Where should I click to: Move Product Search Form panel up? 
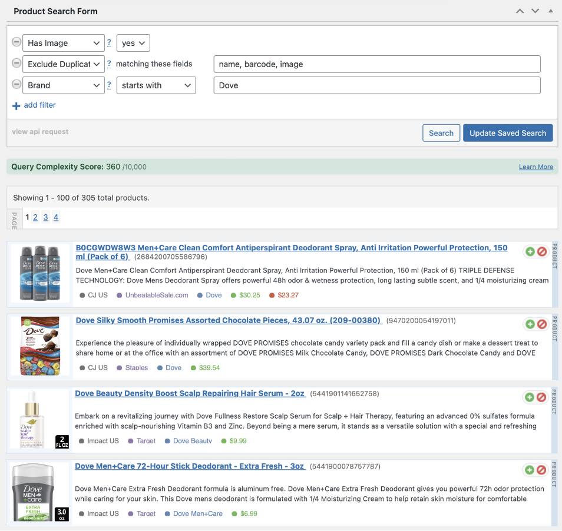click(520, 11)
